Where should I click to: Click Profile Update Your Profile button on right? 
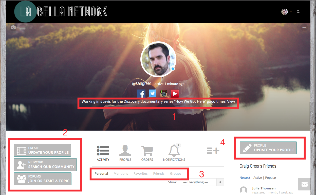268,148
